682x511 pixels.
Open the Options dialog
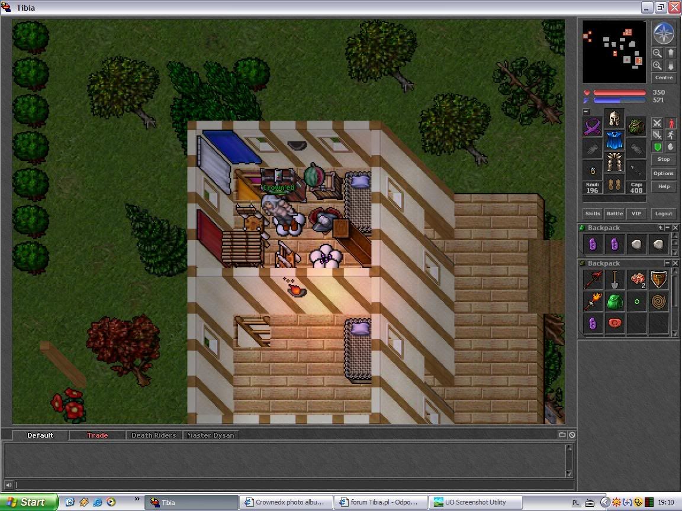click(664, 173)
